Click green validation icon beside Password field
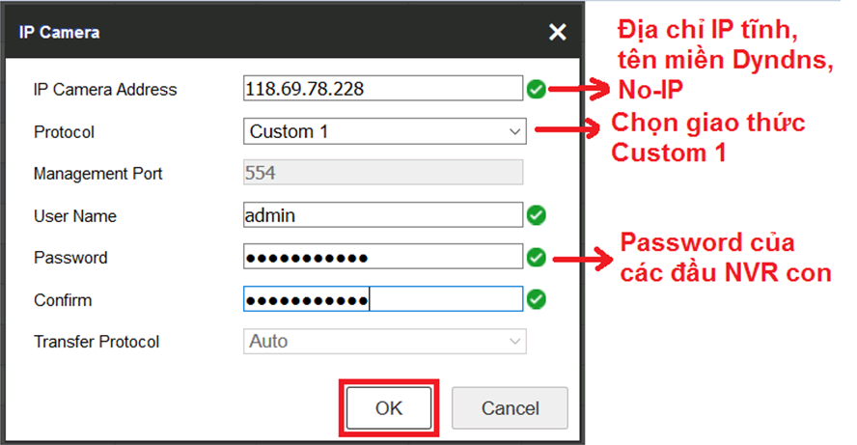The image size is (857, 445). [x=537, y=258]
